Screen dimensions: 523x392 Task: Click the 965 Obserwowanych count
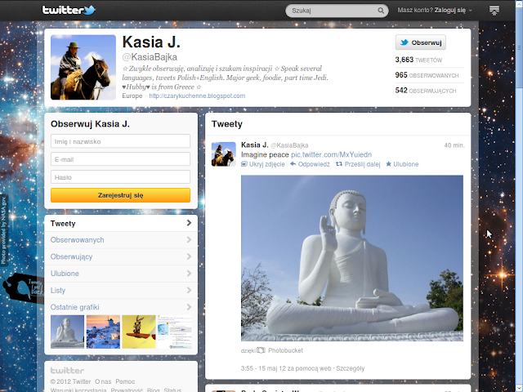pyautogui.click(x=427, y=75)
